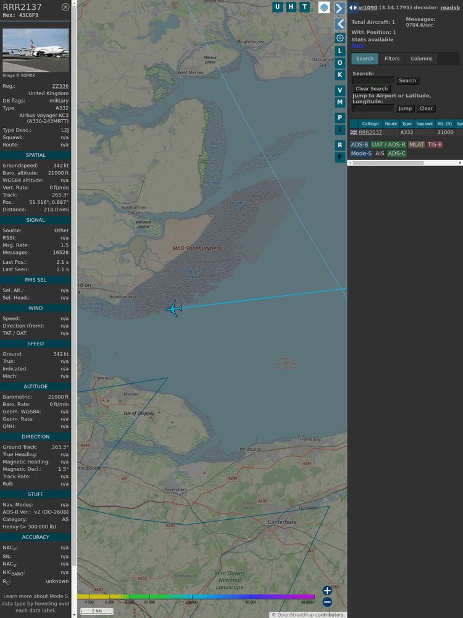Screen dimensions: 463x618
Task: Toggle the K map button
Action: [340, 75]
